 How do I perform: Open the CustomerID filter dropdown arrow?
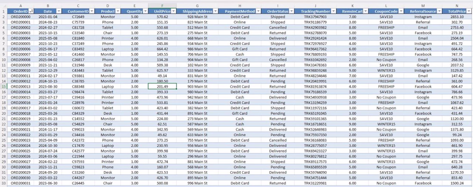tap(92, 12)
